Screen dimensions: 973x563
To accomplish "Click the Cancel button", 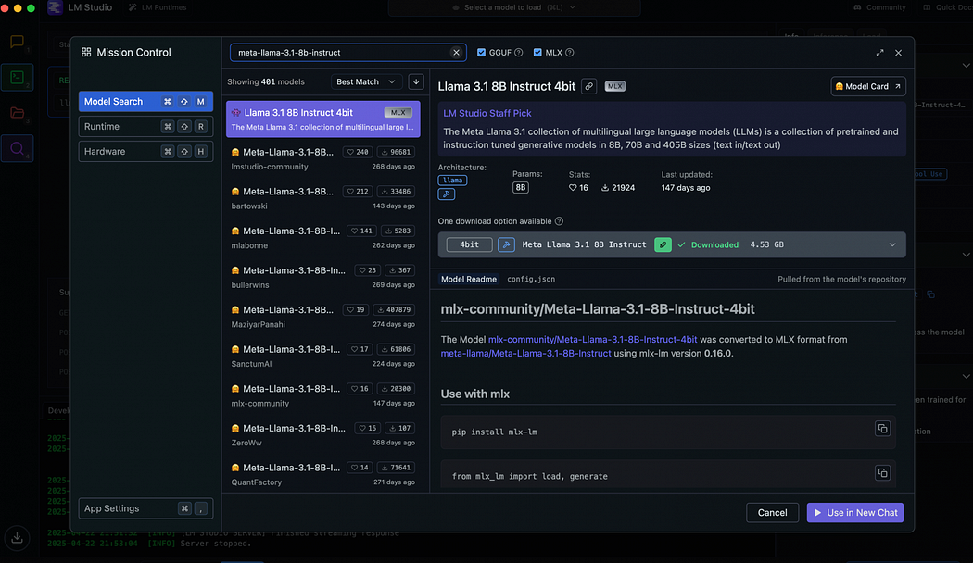I will [772, 513].
